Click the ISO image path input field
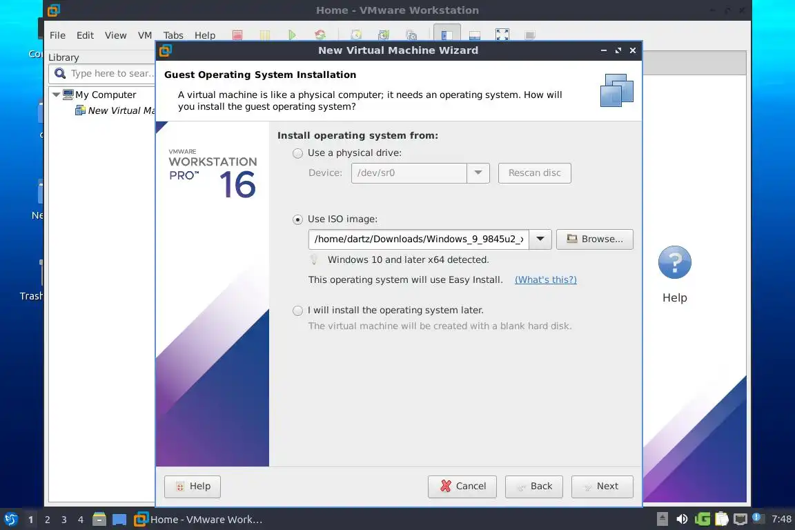The height and width of the screenshot is (530, 795). tap(419, 239)
